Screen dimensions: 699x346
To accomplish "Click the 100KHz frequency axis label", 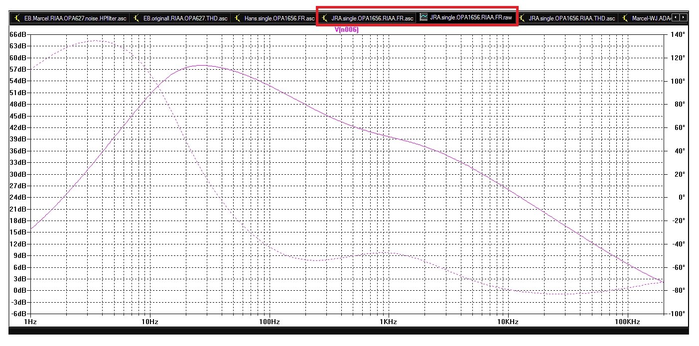I will 627,322.
